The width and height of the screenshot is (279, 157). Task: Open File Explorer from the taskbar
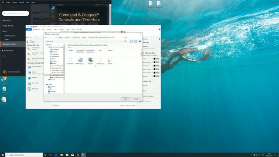point(61,155)
